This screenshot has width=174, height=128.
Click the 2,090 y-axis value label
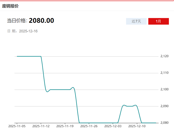click(x=165, y=106)
